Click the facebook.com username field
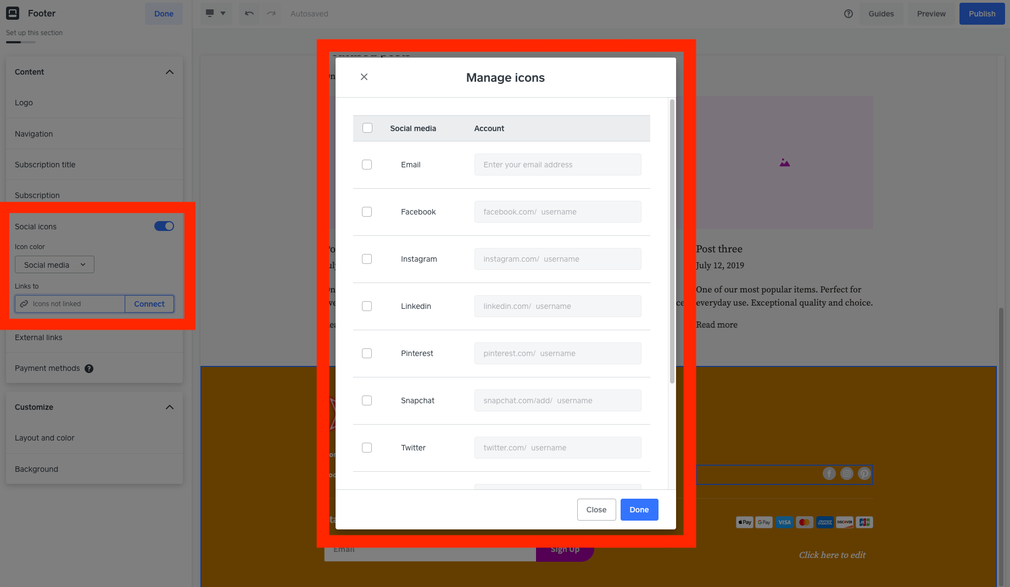This screenshot has height=587, width=1010. tap(558, 212)
